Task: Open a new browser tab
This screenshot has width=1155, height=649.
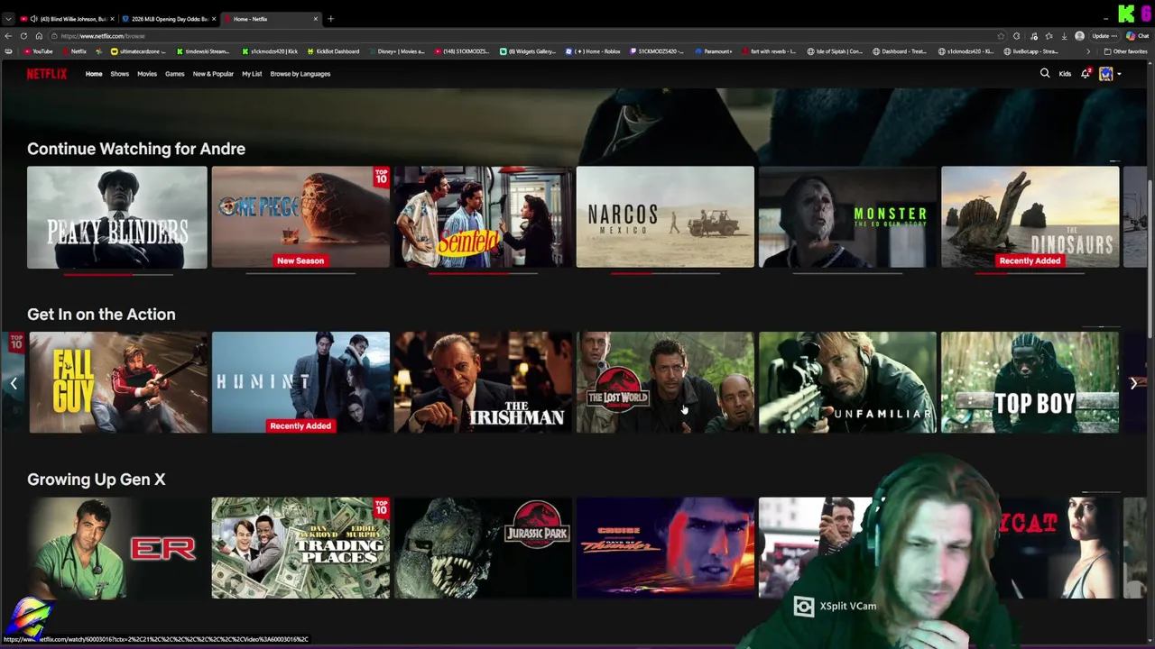Action: pos(330,18)
